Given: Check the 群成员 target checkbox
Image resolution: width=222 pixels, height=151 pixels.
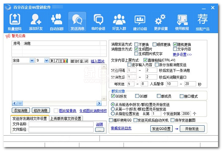Looking at the screenshot, I should (x=159, y=96).
